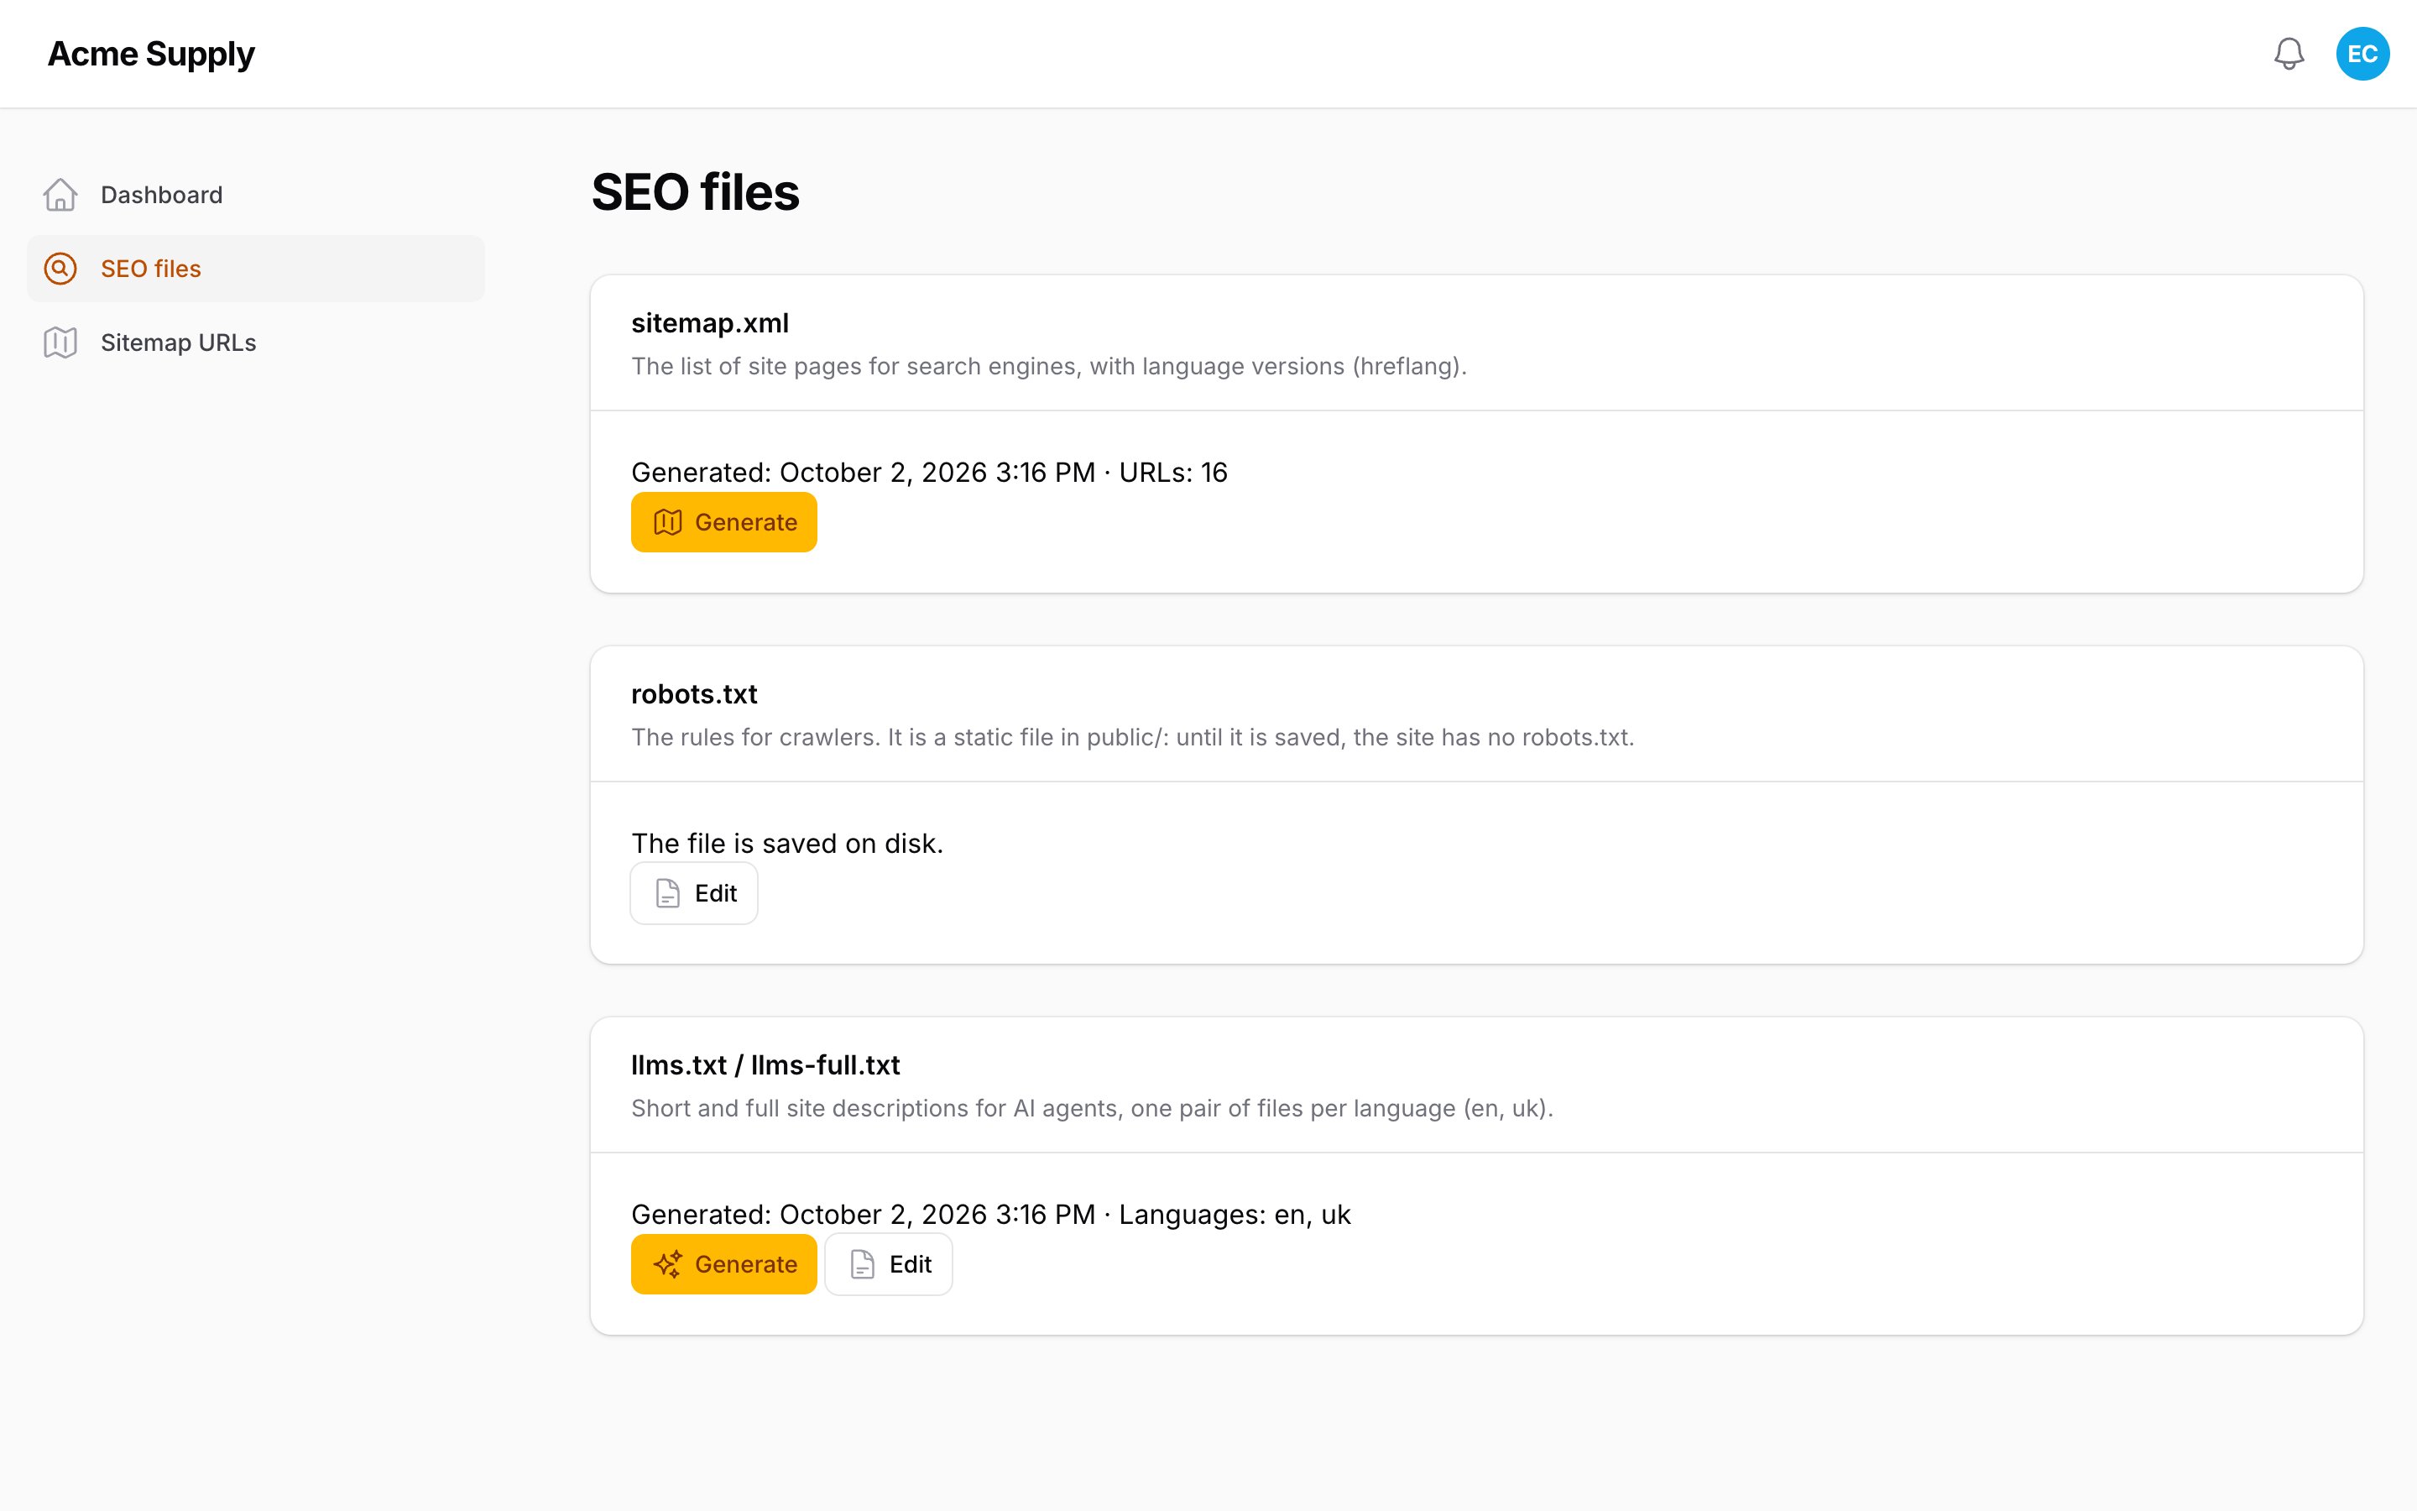Open the EC user avatar menu
2417x1511 pixels.
tap(2362, 54)
